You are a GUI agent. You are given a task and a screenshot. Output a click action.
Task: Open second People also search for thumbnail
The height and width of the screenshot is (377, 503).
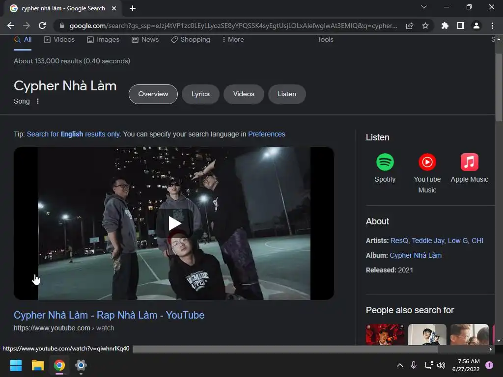click(x=427, y=334)
